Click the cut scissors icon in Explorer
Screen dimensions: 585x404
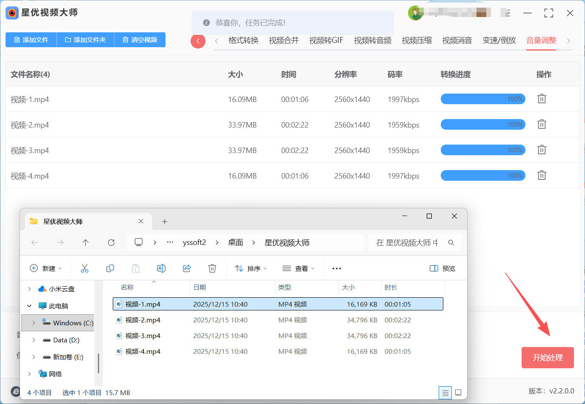tap(85, 268)
